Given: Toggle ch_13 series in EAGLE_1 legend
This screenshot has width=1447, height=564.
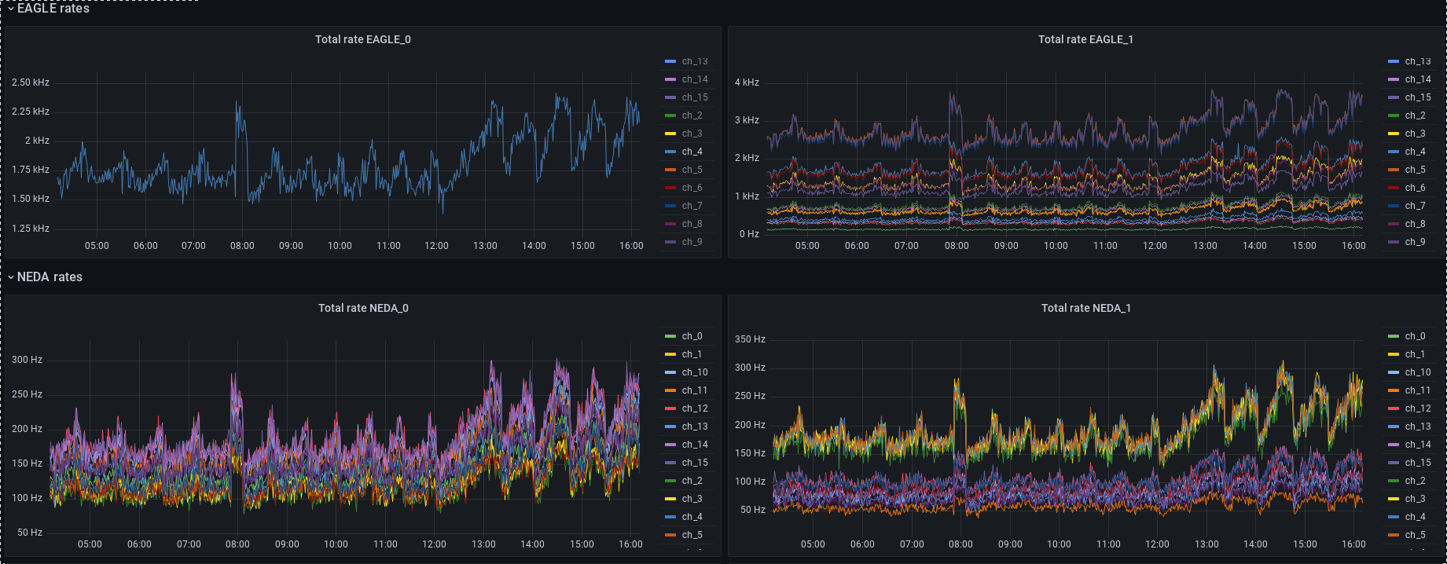Looking at the screenshot, I should 1417,61.
